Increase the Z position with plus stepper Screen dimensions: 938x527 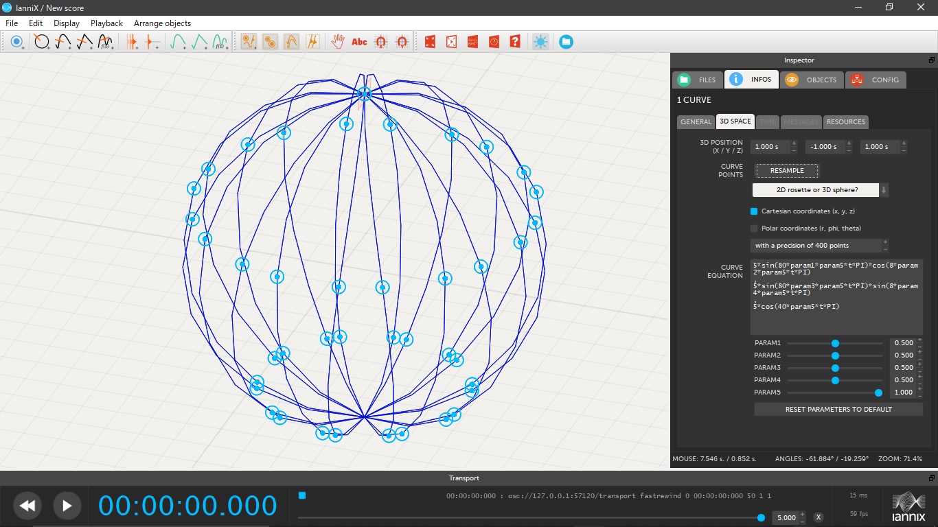point(904,143)
